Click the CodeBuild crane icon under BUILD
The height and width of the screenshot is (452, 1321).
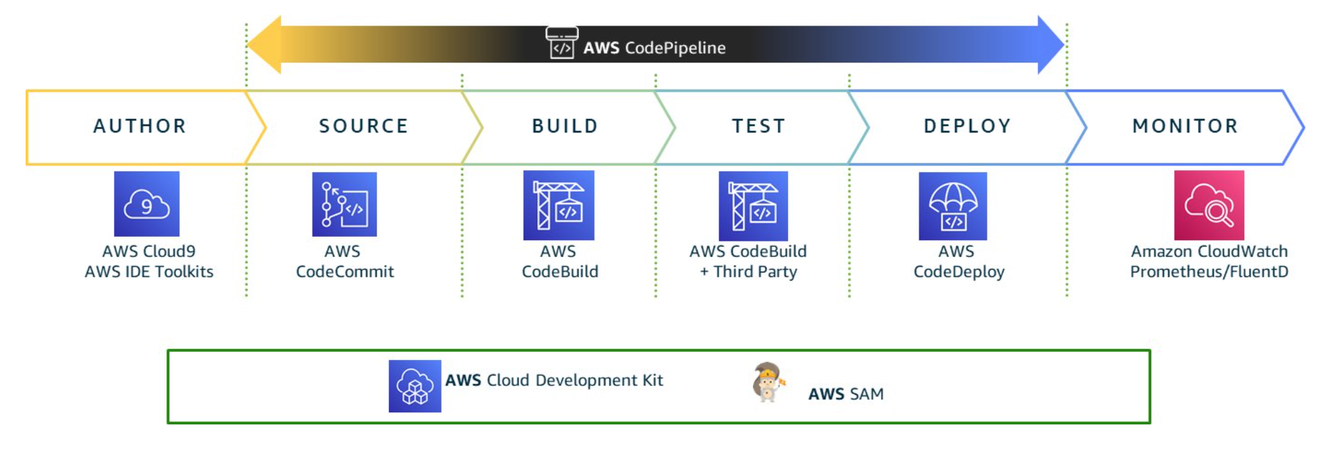click(559, 205)
